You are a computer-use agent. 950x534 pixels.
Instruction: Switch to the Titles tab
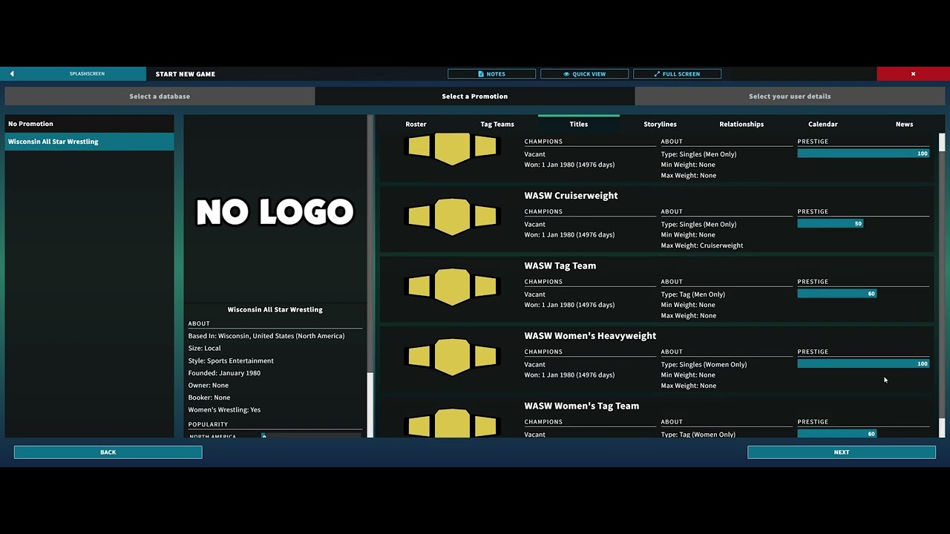[579, 125]
